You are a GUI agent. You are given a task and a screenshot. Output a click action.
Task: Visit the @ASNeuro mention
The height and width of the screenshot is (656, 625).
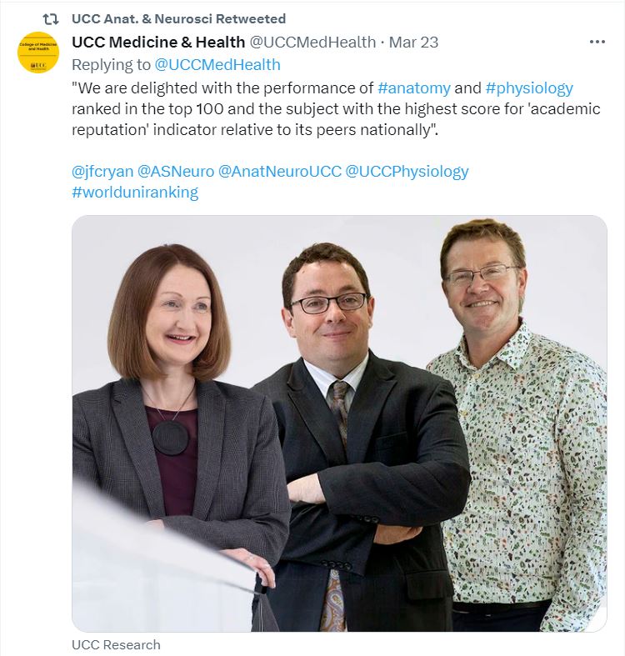176,172
